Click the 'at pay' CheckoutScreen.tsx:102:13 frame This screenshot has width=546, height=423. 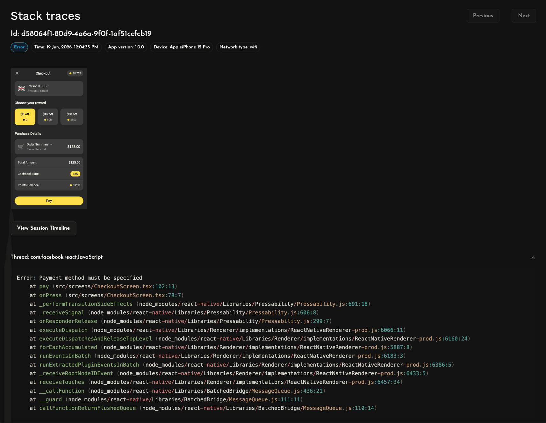click(x=103, y=286)
